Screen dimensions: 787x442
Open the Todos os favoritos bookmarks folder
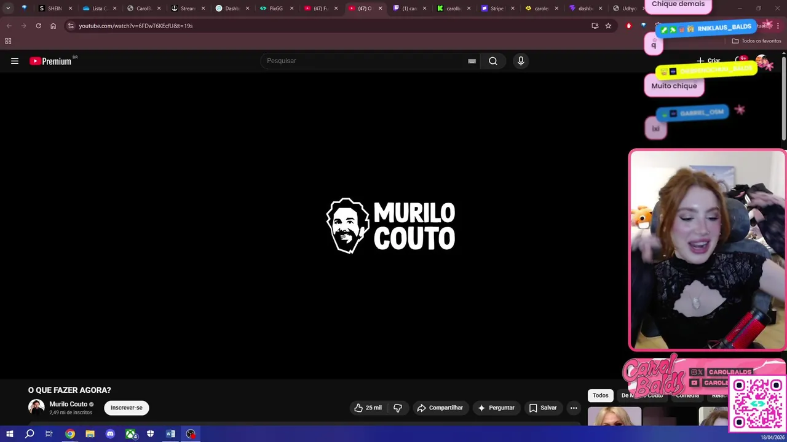pyautogui.click(x=756, y=41)
